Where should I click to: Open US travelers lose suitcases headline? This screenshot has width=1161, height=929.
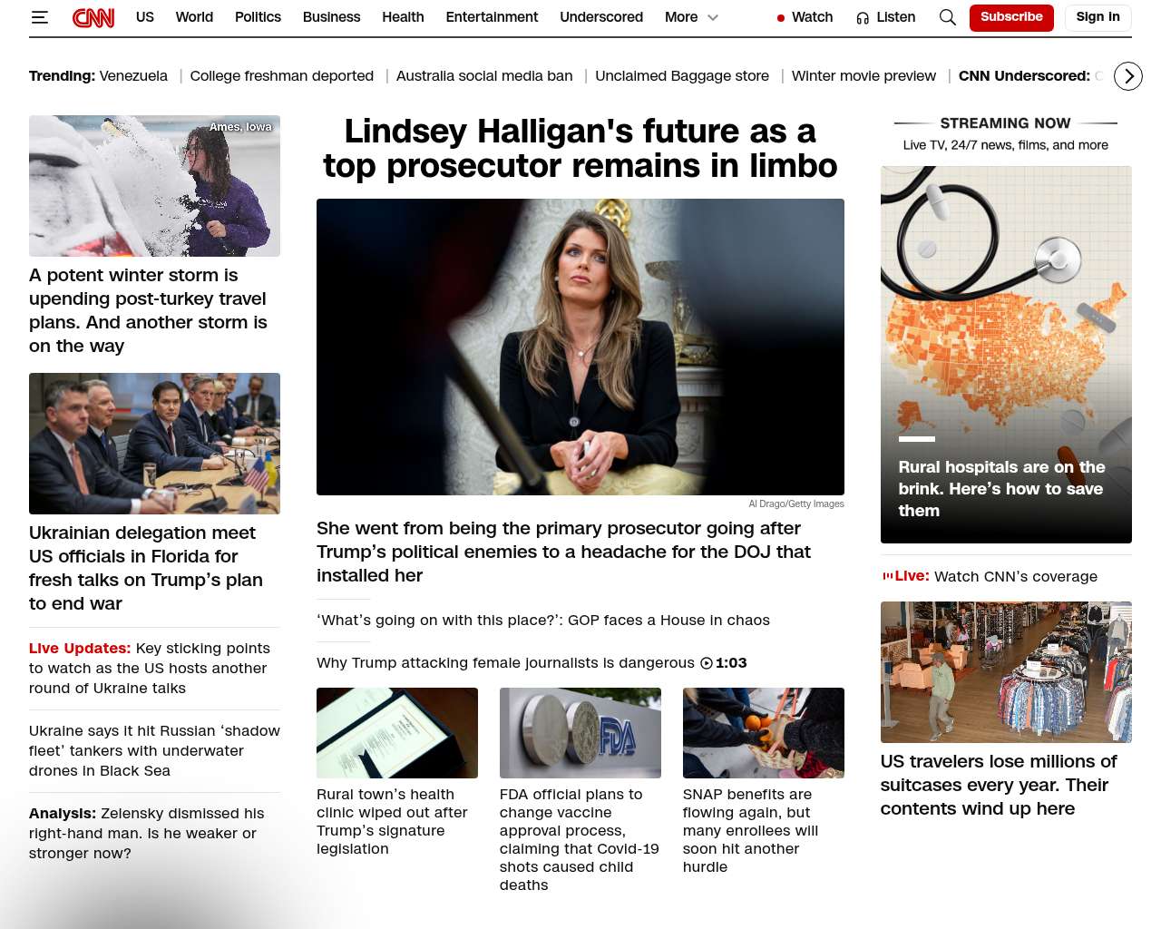pyautogui.click(x=999, y=785)
